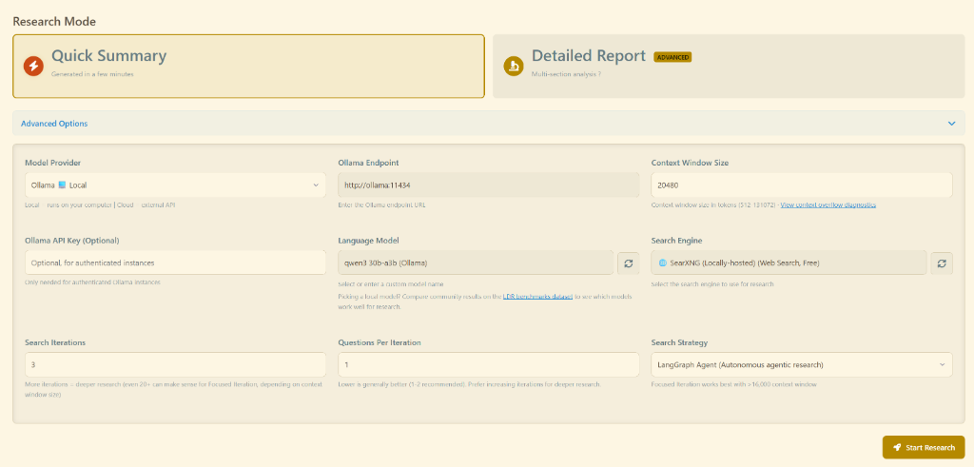Viewport: 974px width, 467px height.
Task: Edit the Questions Per Iteration field
Action: click(488, 364)
